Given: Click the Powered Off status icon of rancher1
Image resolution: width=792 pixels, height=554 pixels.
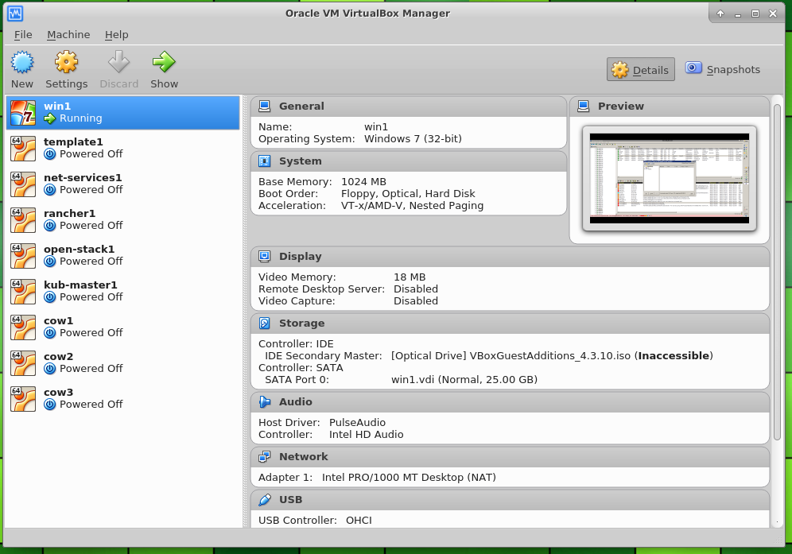Looking at the screenshot, I should [x=49, y=227].
